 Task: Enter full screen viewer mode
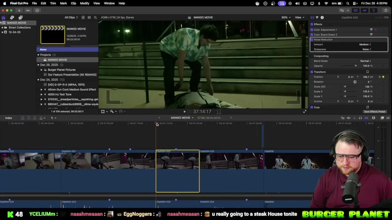[304, 112]
